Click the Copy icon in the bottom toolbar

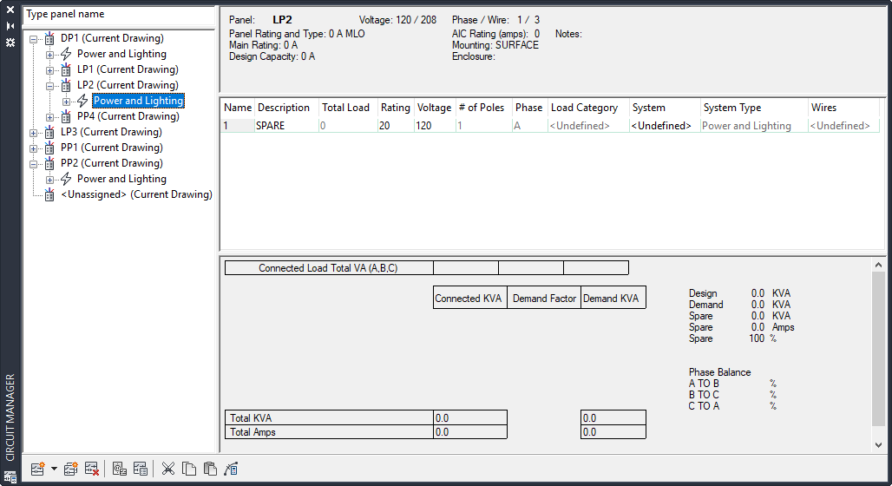[x=189, y=469]
